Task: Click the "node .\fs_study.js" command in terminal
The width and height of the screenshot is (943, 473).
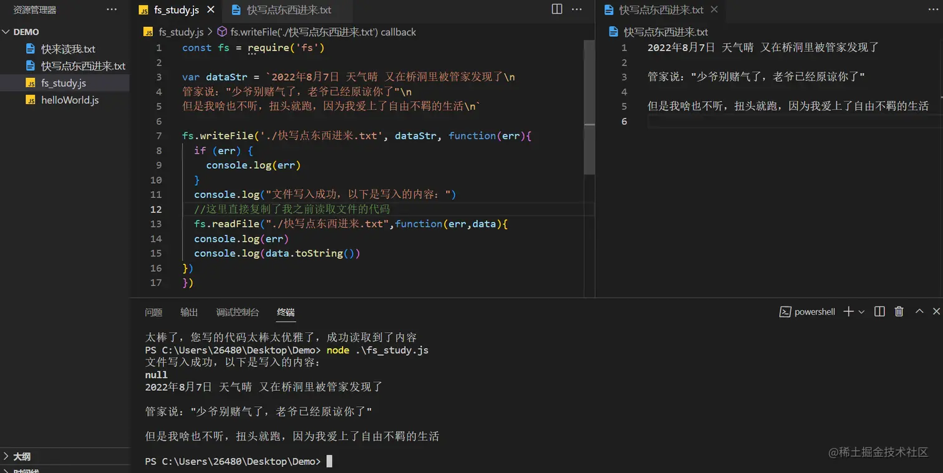Action: click(x=377, y=350)
